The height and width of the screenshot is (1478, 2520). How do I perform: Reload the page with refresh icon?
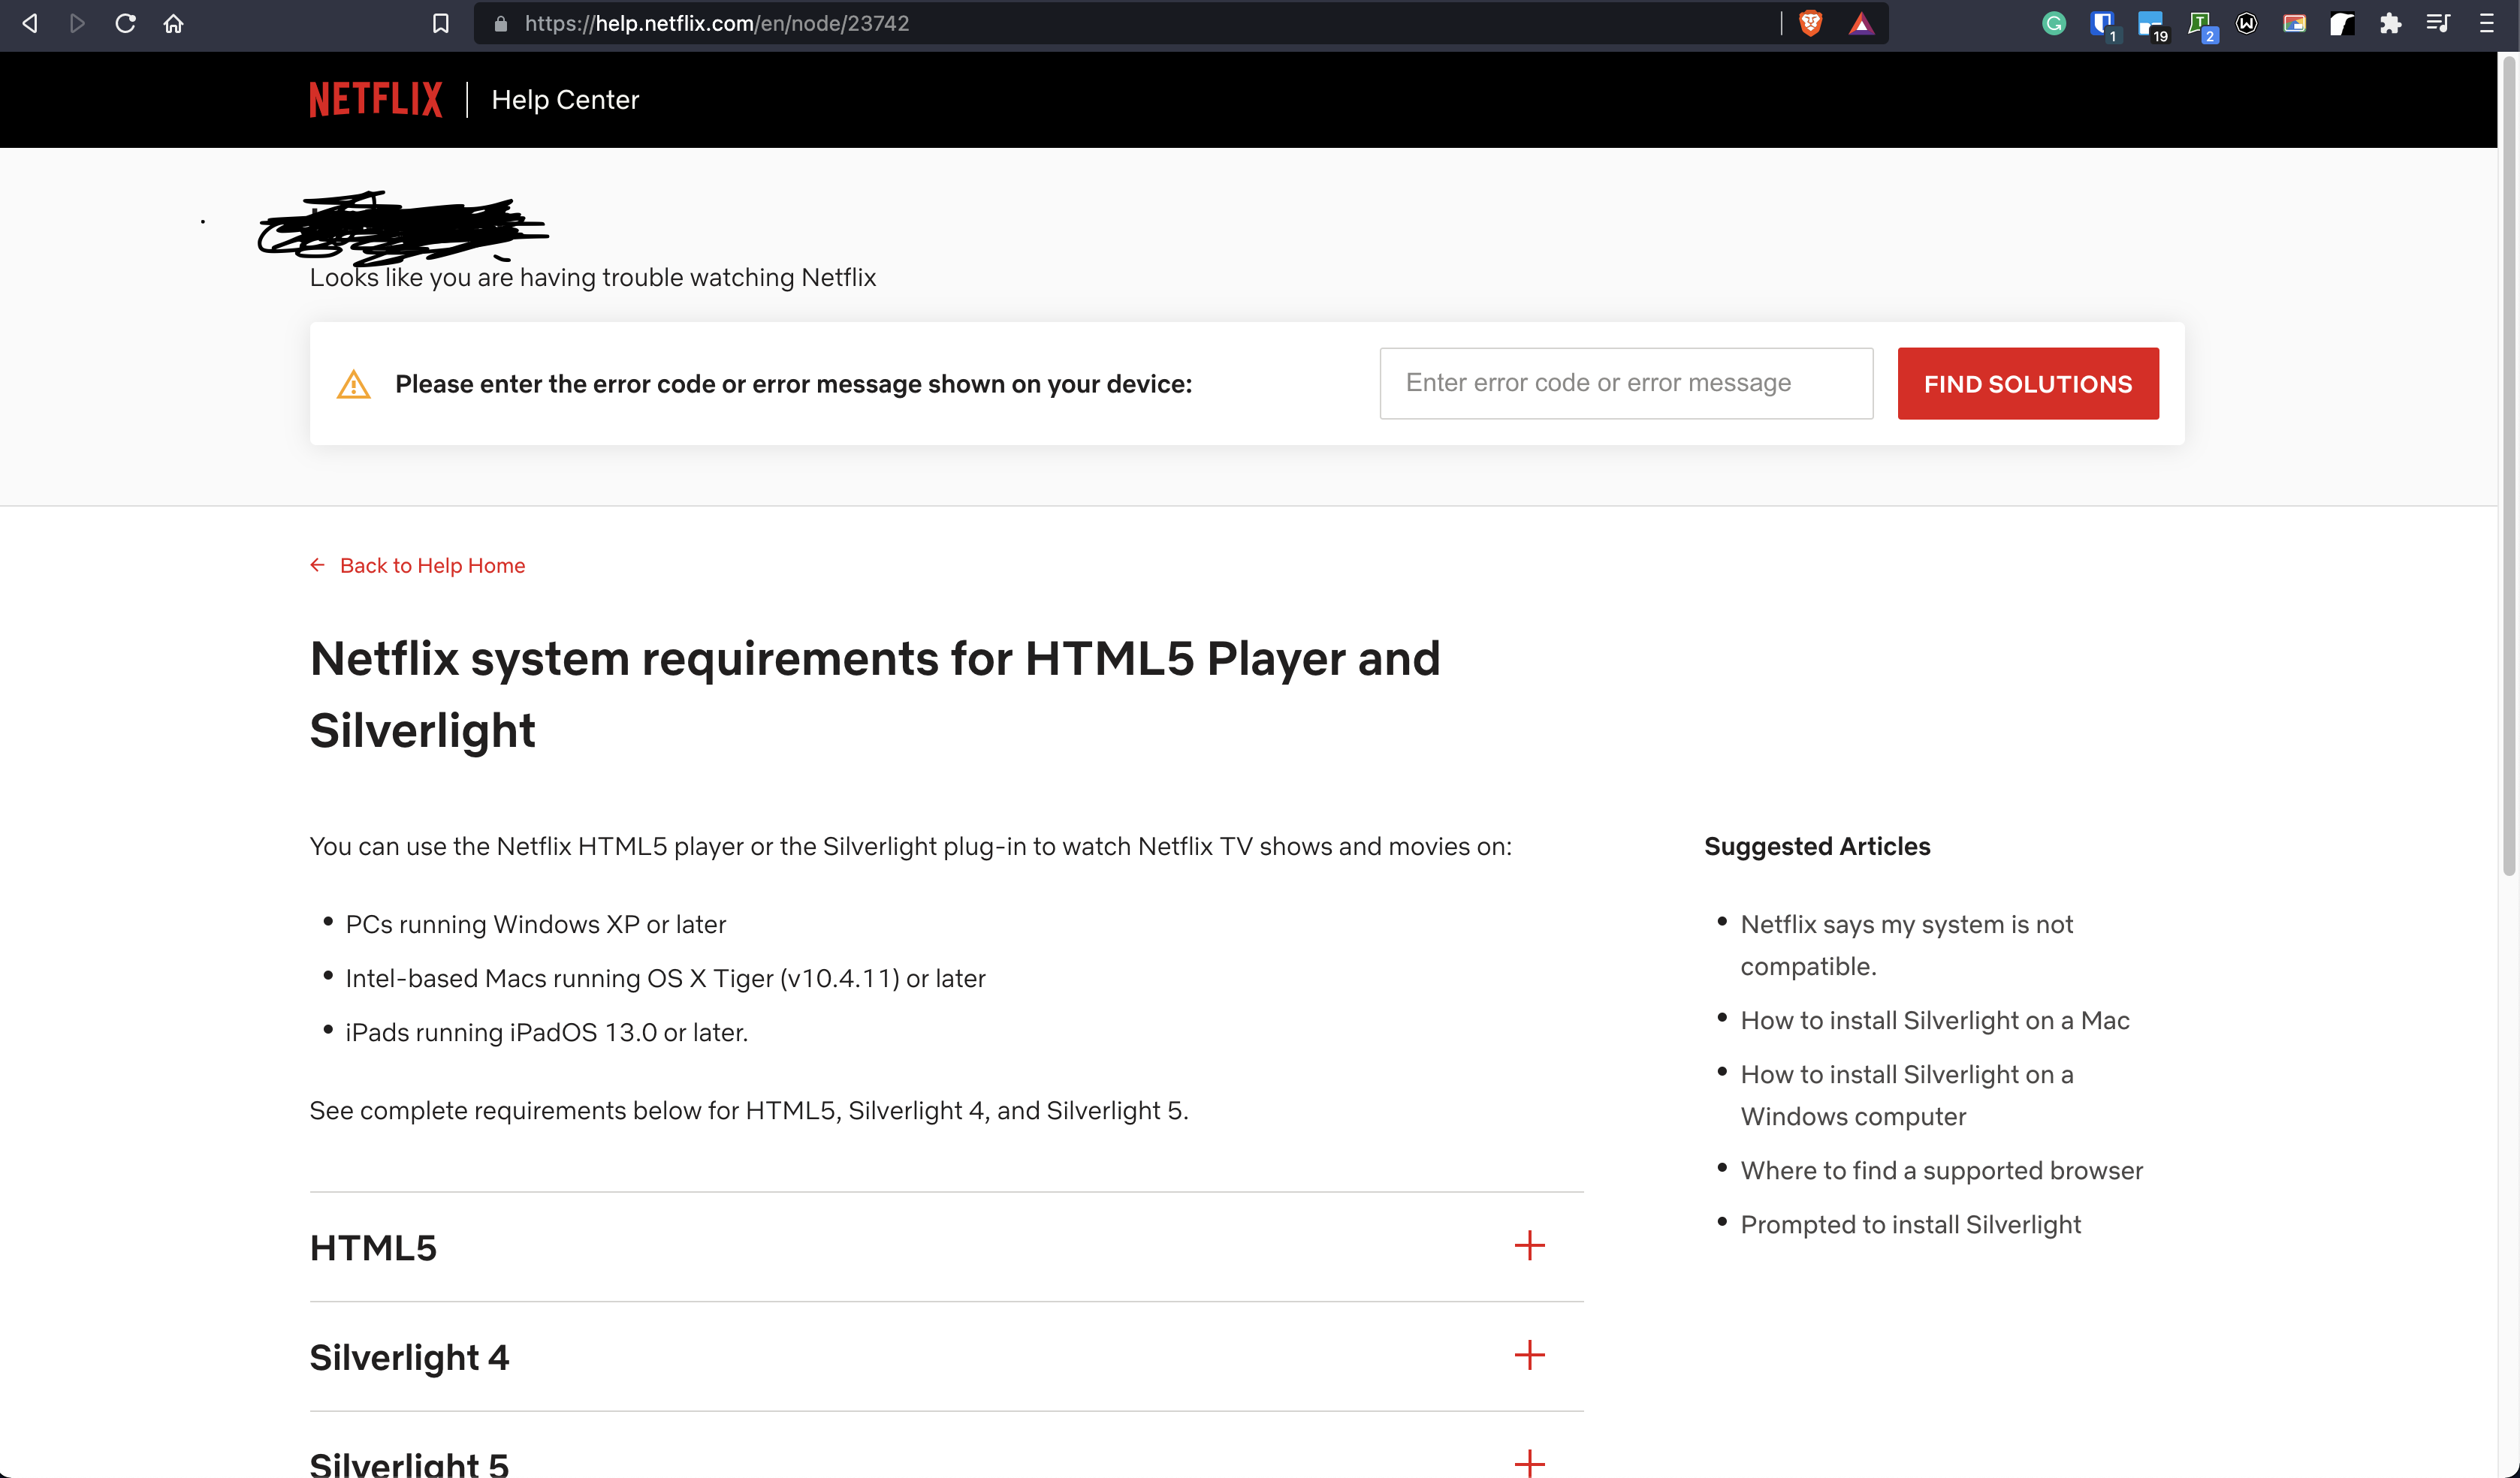coord(125,23)
